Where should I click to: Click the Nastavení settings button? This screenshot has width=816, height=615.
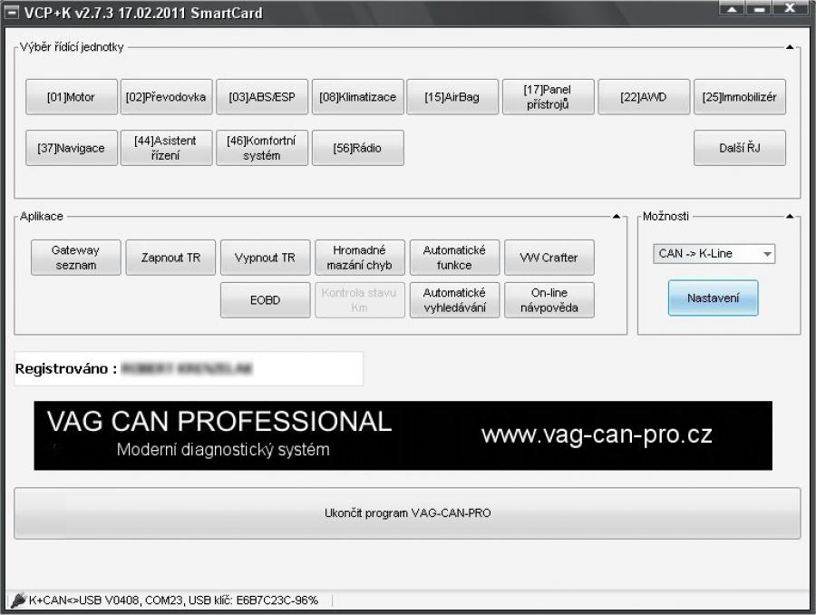coord(713,298)
